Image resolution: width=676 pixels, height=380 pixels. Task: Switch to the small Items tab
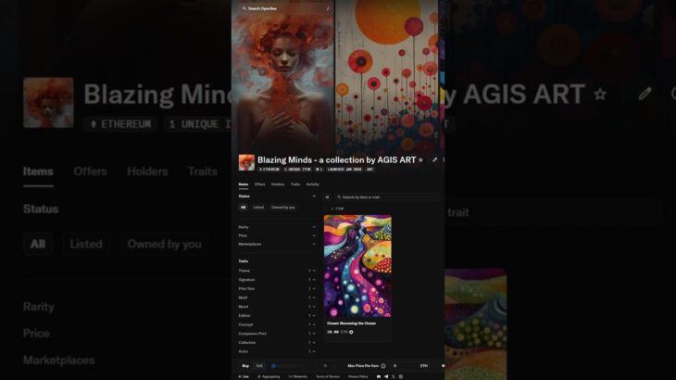click(244, 184)
